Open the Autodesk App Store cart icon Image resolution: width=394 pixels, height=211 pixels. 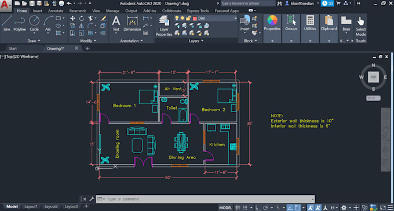pyautogui.click(x=338, y=3)
